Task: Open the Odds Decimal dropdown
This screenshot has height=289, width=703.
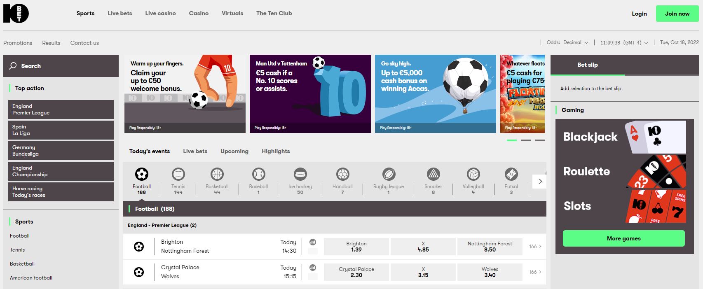Action: pyautogui.click(x=567, y=42)
